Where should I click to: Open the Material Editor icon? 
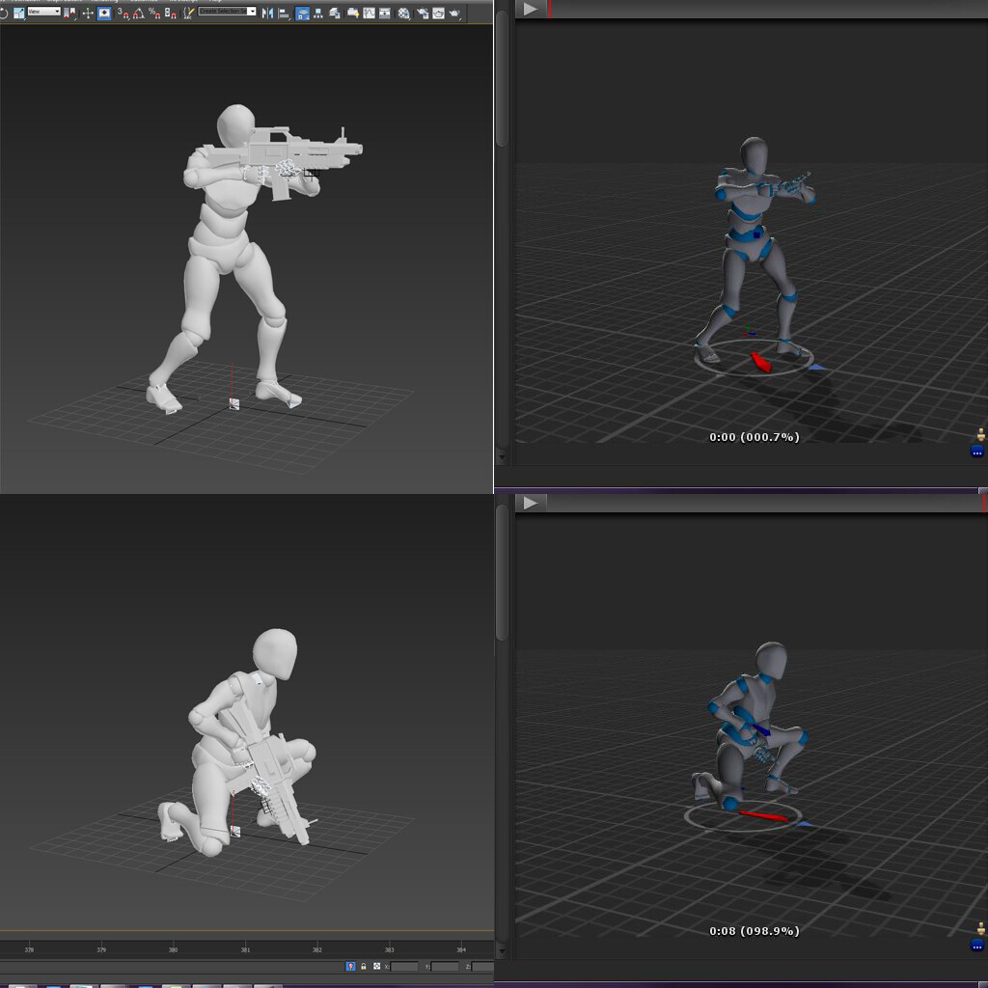pos(353,14)
